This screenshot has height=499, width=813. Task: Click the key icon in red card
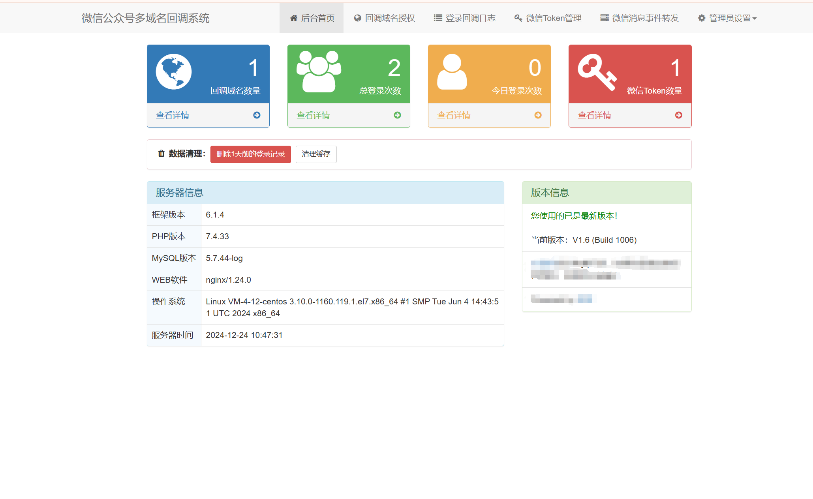(x=597, y=72)
